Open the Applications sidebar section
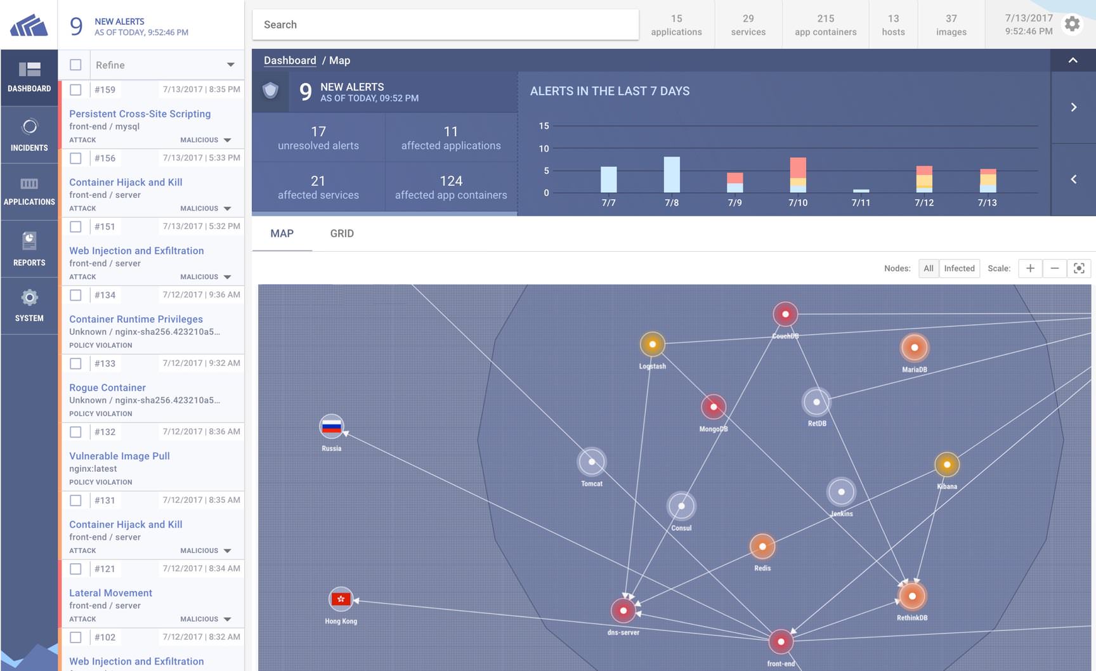This screenshot has width=1096, height=671. click(x=29, y=192)
